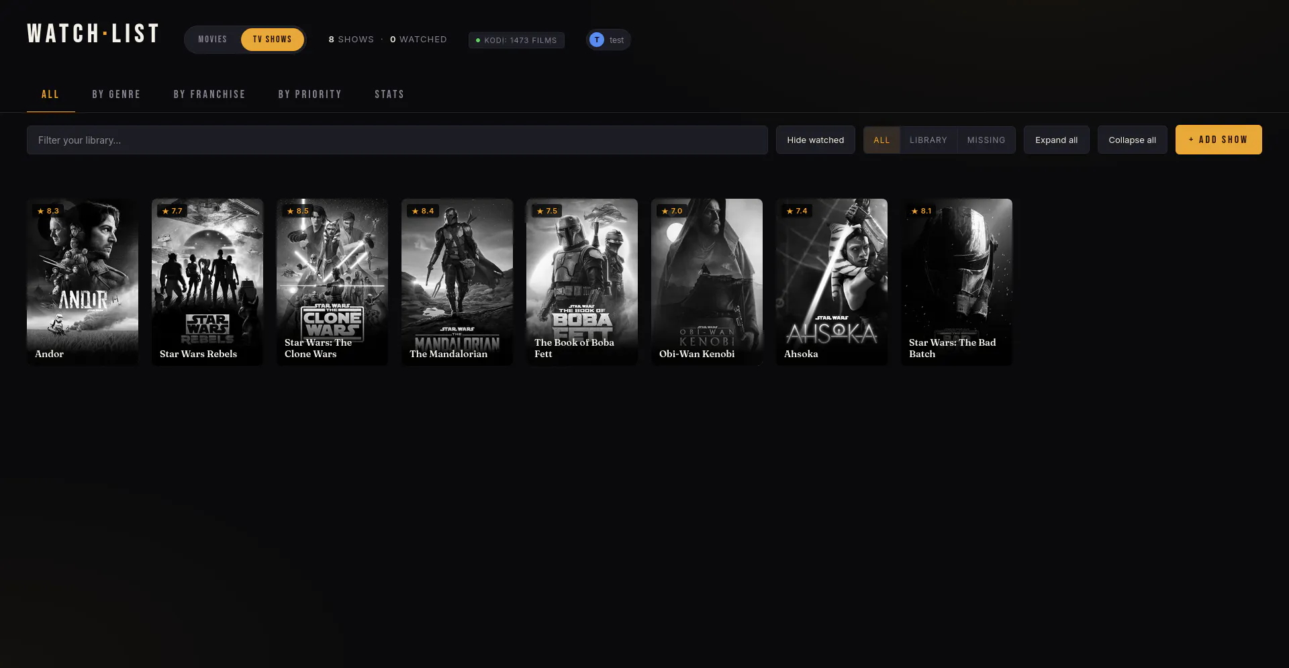Switch to Movies mode
Image resolution: width=1289 pixels, height=668 pixels.
213,40
